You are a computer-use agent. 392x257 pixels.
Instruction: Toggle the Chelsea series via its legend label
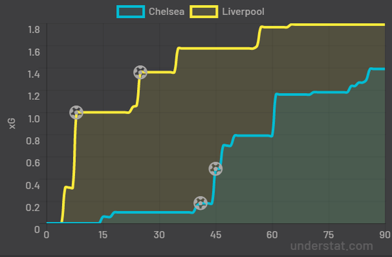166,11
